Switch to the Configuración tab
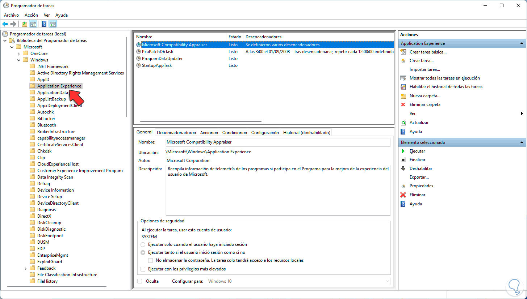Image resolution: width=527 pixels, height=299 pixels. pos(265,133)
